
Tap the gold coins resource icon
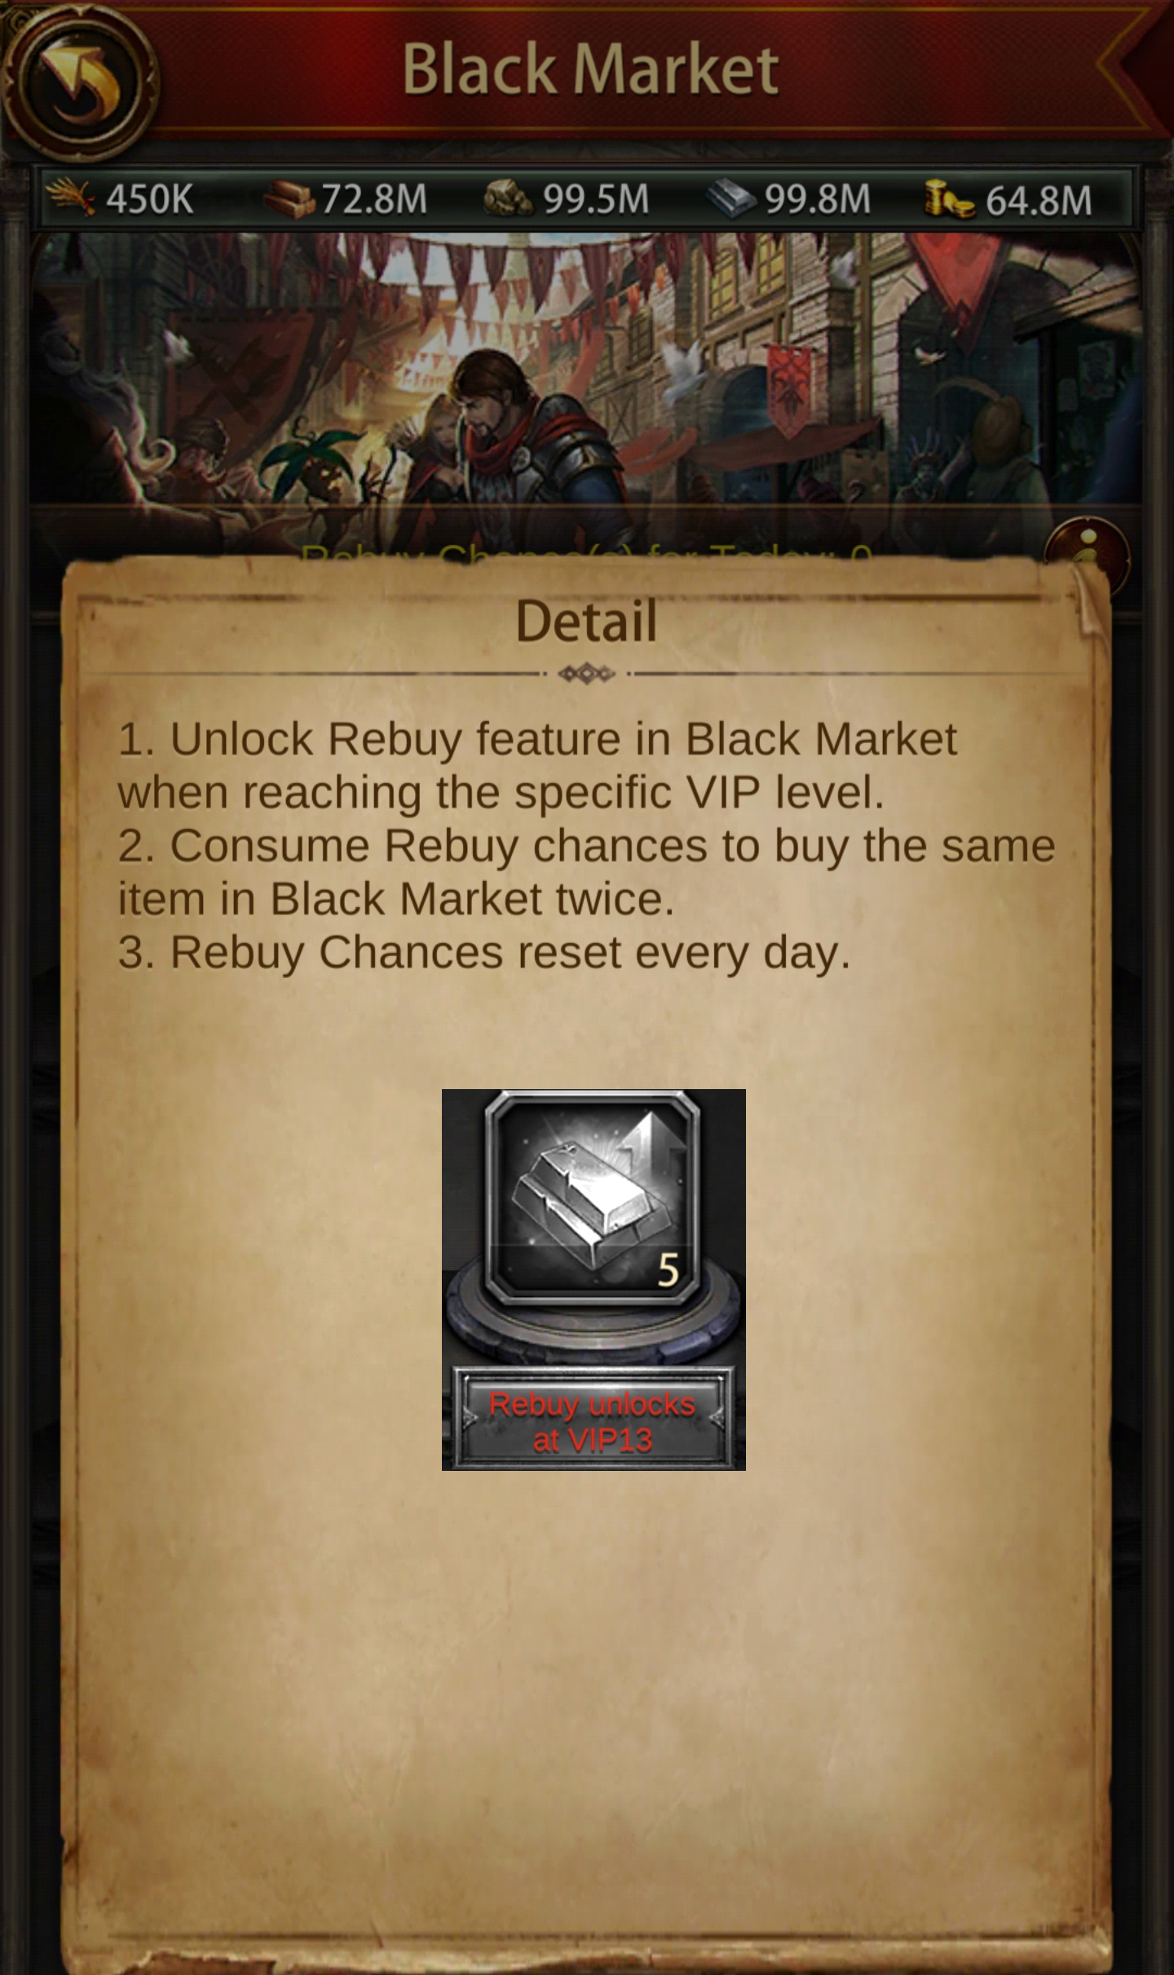click(x=950, y=199)
